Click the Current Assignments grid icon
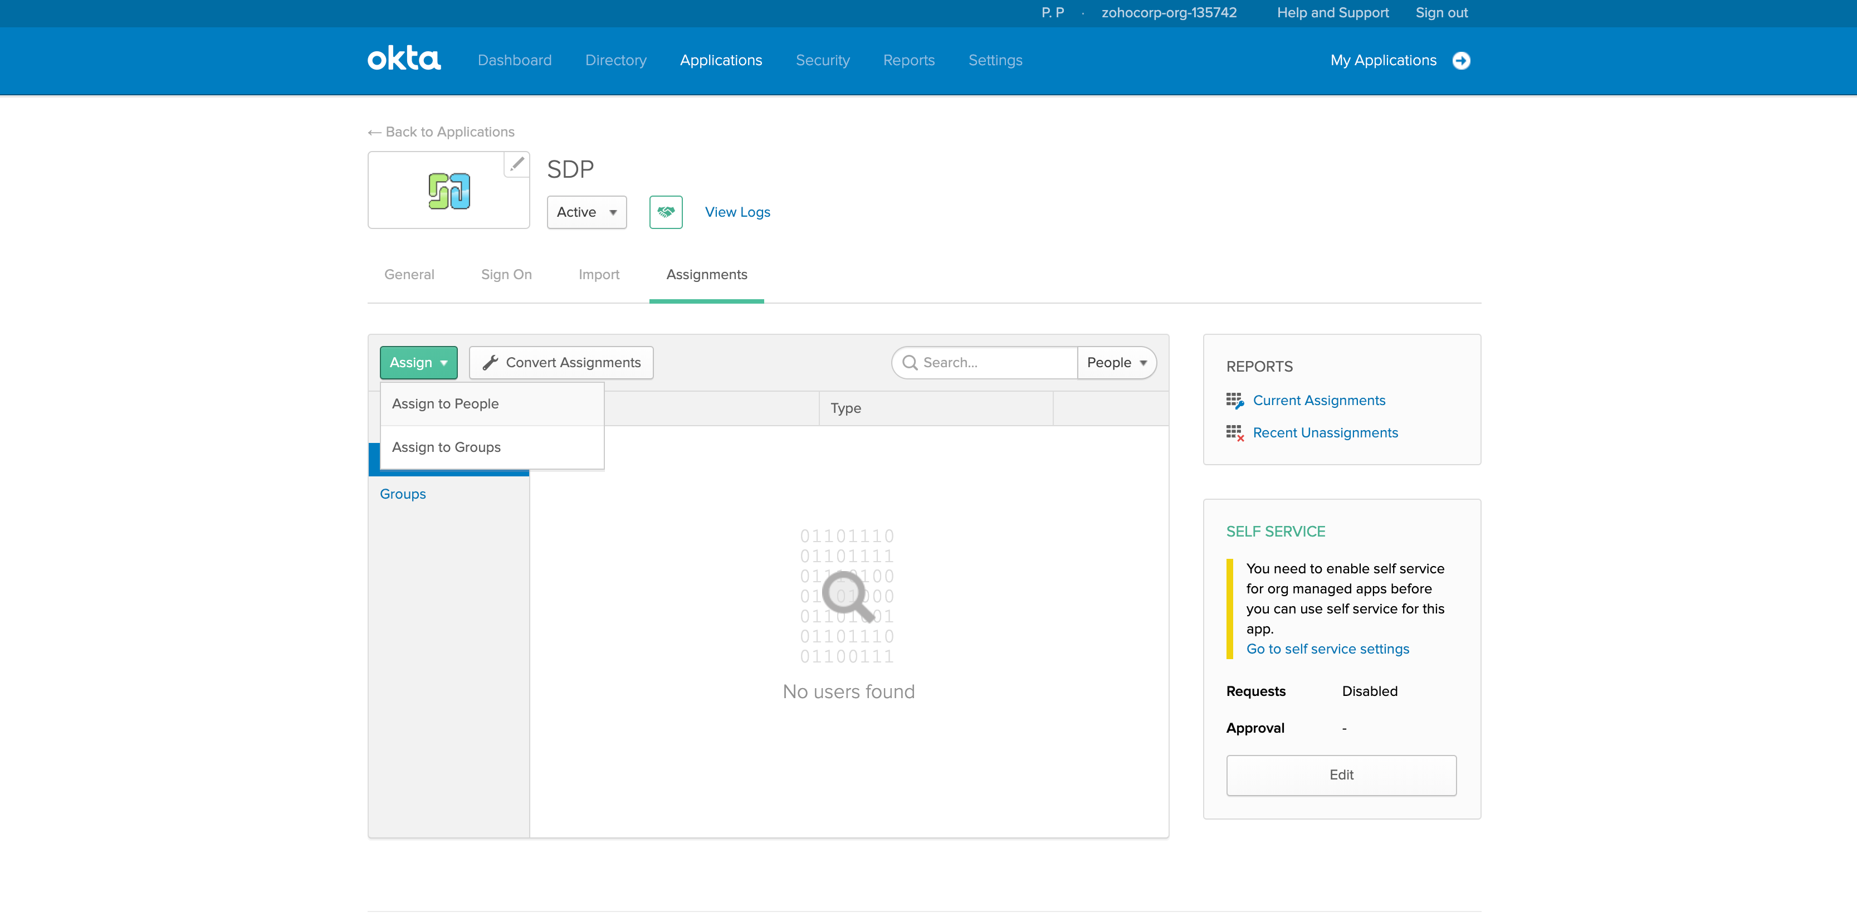Viewport: 1857px width, 921px height. point(1234,401)
